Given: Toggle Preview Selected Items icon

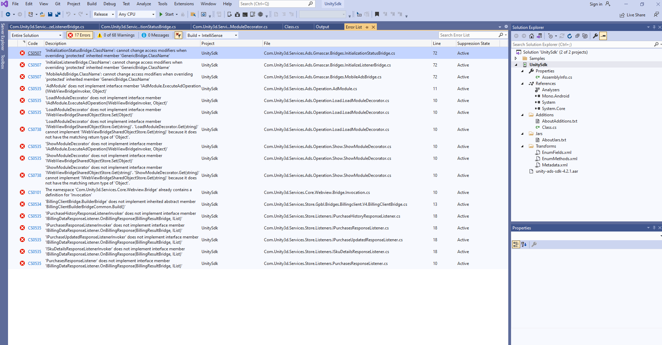Looking at the screenshot, I should tap(603, 36).
